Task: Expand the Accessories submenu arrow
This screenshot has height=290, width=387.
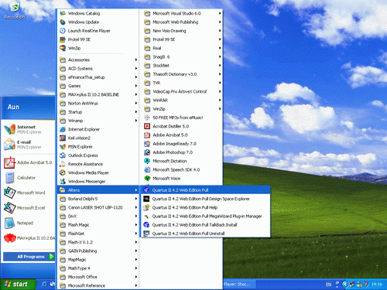Action: click(136, 60)
